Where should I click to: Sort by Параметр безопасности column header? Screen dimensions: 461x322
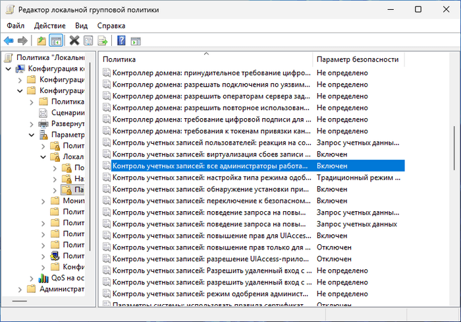tap(359, 59)
